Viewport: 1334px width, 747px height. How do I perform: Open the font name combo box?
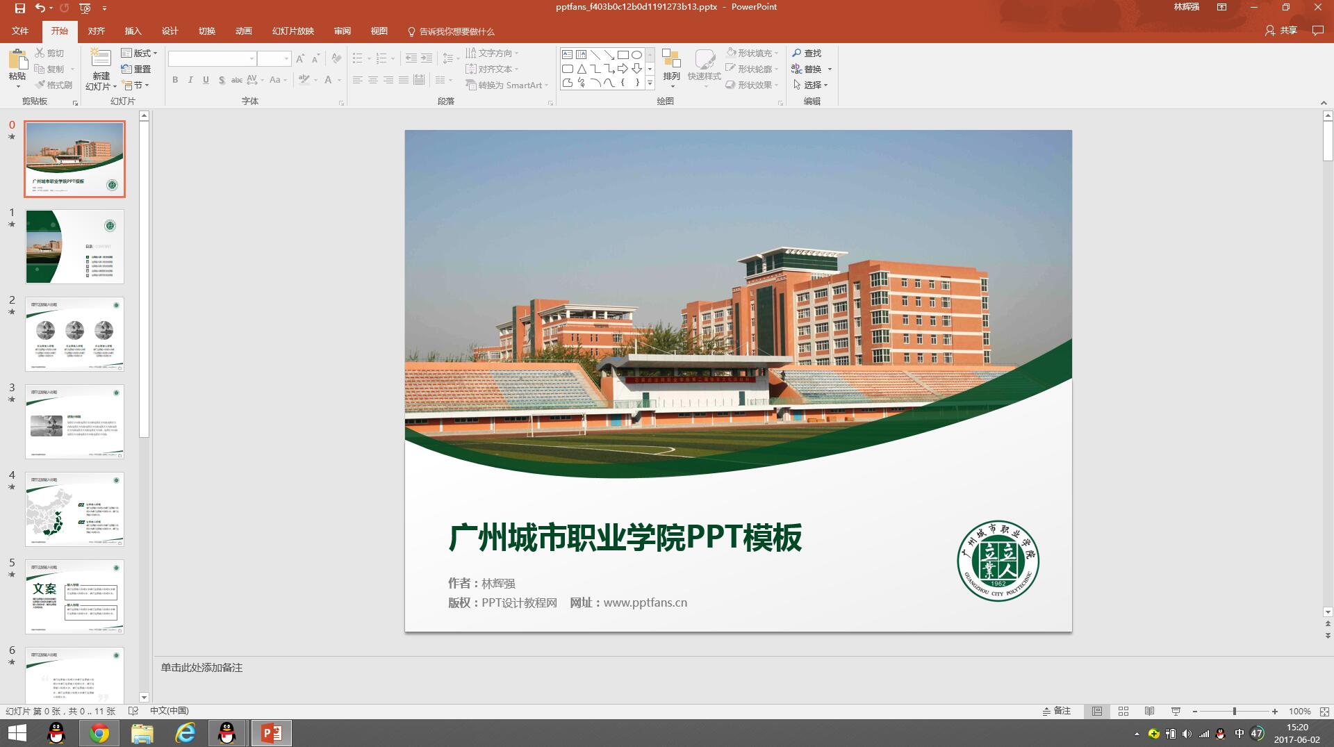pyautogui.click(x=212, y=59)
